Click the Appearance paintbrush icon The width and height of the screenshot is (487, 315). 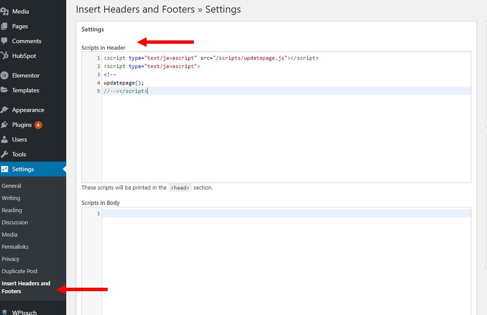(x=4, y=110)
